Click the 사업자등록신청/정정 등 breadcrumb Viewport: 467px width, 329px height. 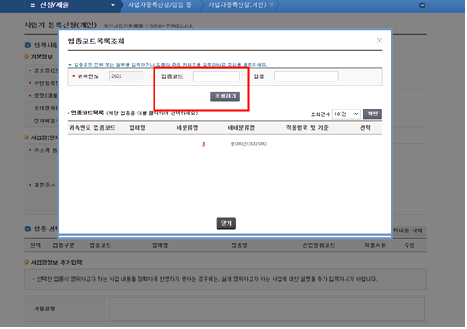tap(160, 5)
